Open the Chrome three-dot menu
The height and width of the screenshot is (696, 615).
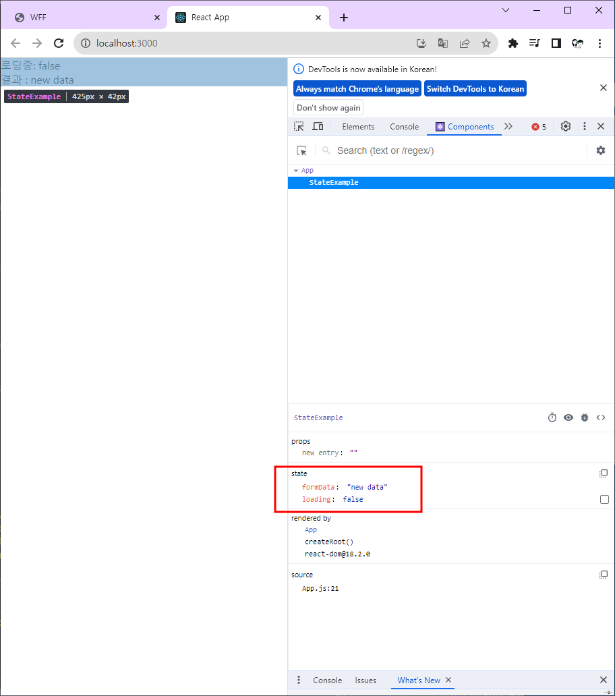coord(599,43)
